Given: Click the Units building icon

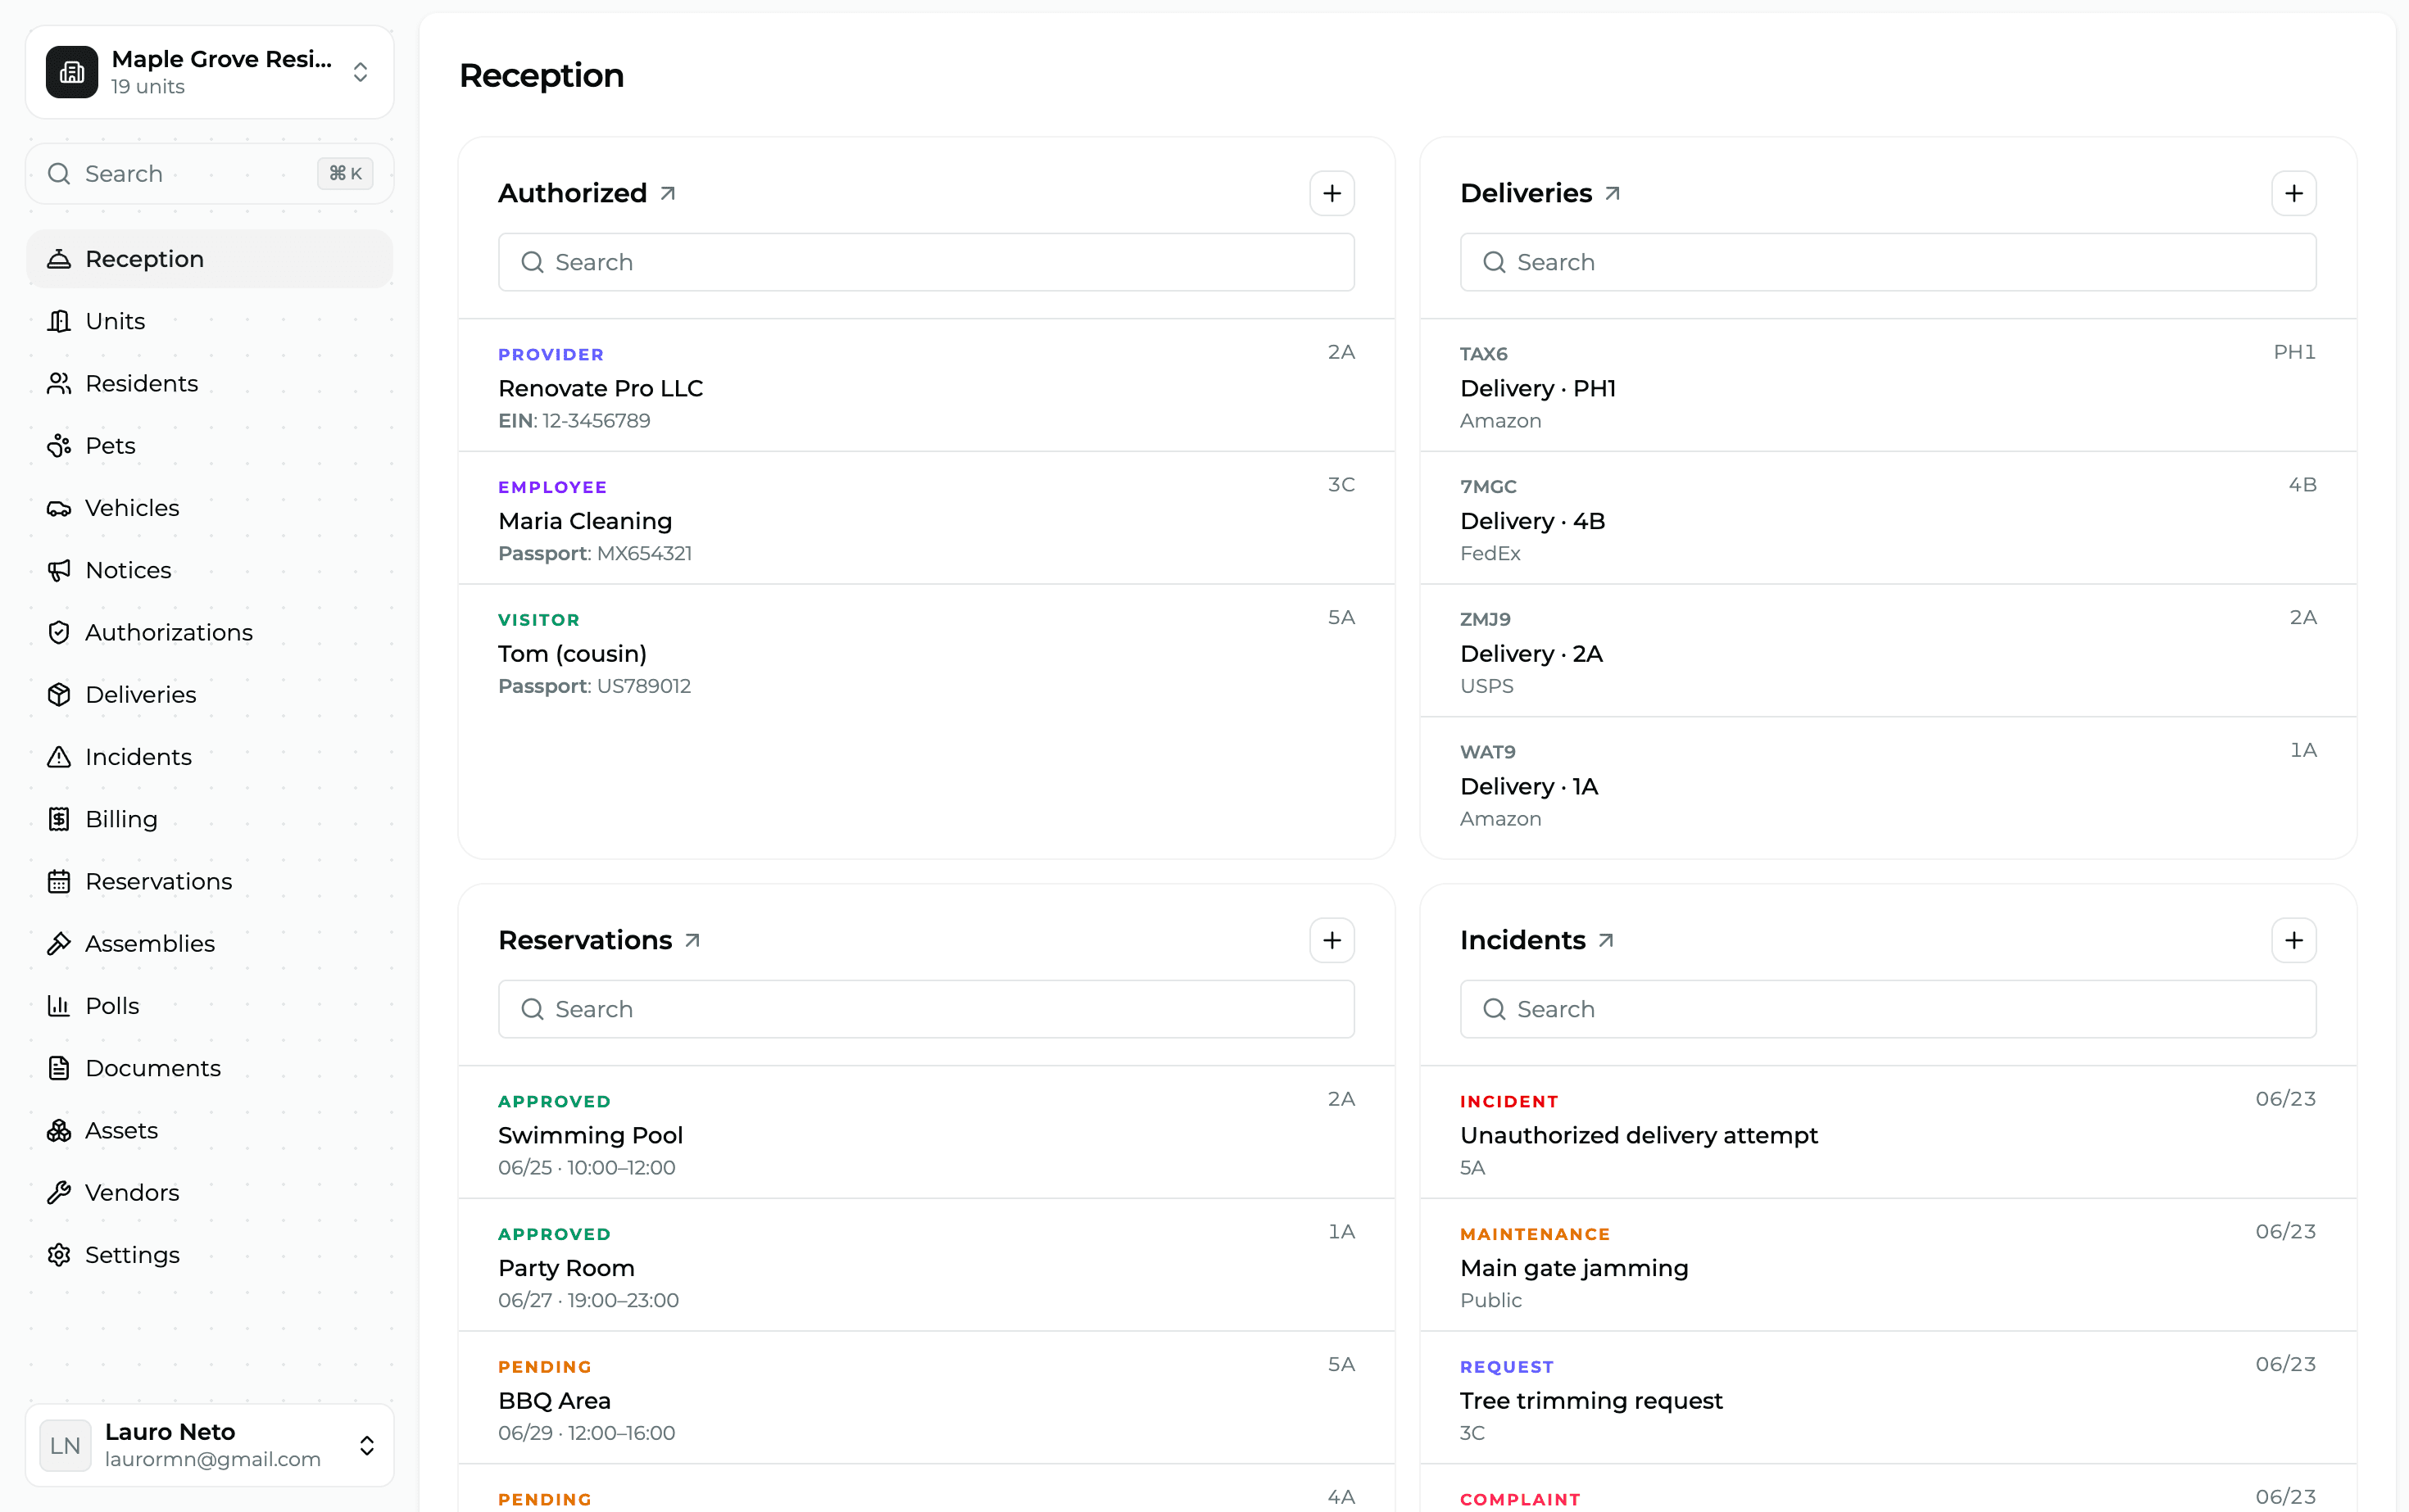Looking at the screenshot, I should pyautogui.click(x=59, y=321).
